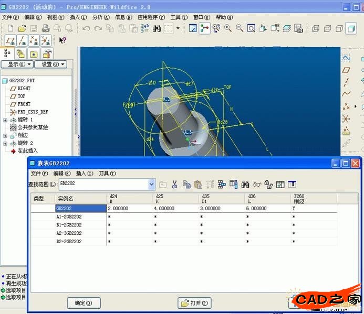Toggle datum axis display icon
Screen dimensions: 364x314
tap(22, 40)
